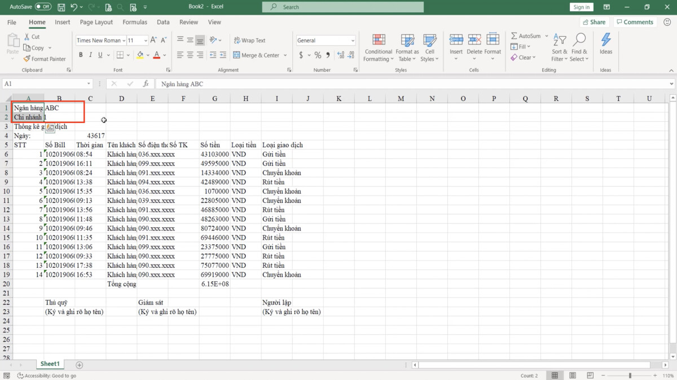The height and width of the screenshot is (380, 677).
Task: Apply Comma Style
Action: click(x=328, y=55)
